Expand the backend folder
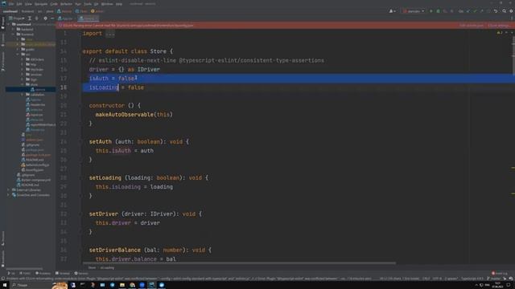 pos(13,29)
